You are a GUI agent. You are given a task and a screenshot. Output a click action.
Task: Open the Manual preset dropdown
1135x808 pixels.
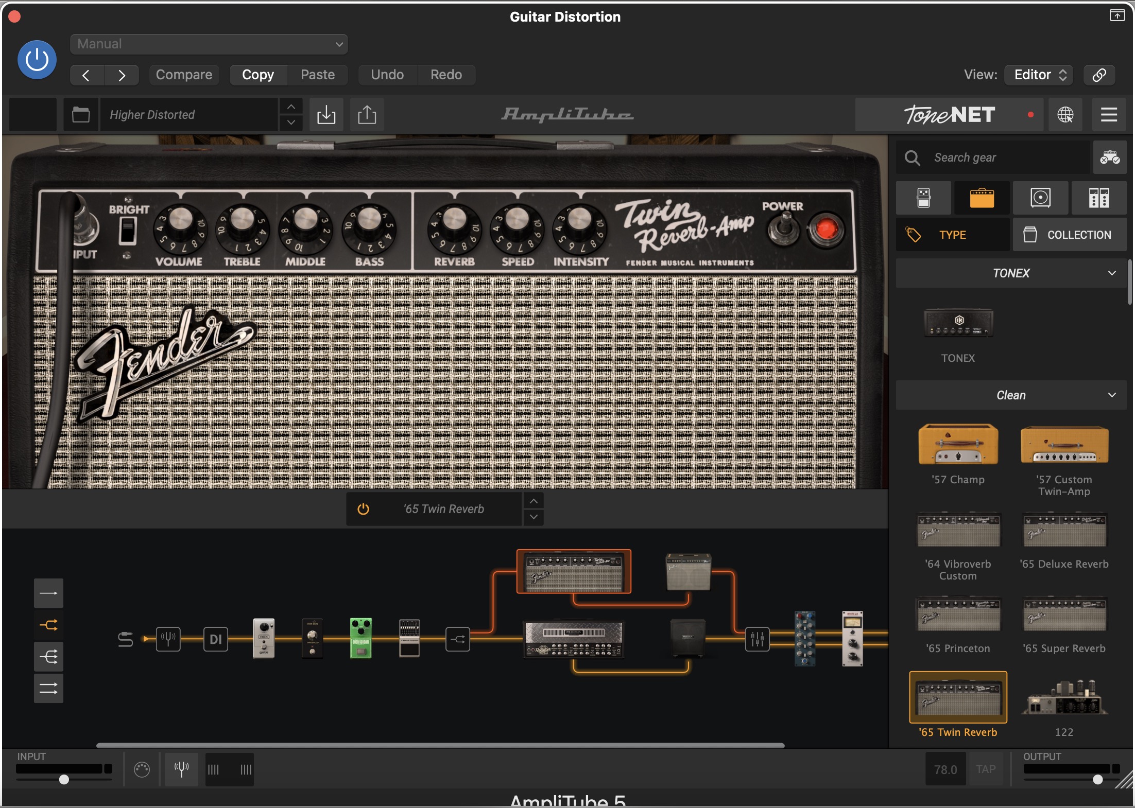pos(209,44)
